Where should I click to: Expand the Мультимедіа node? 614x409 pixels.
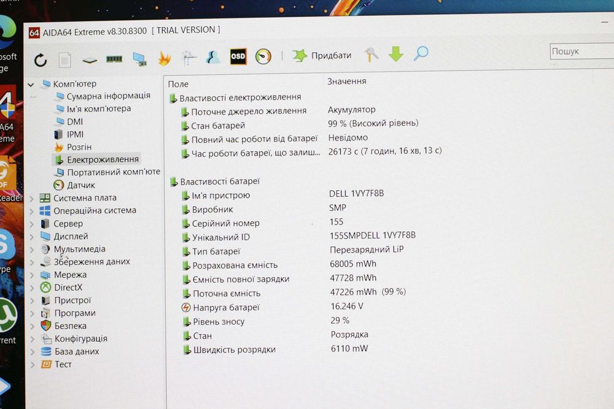tap(32, 250)
